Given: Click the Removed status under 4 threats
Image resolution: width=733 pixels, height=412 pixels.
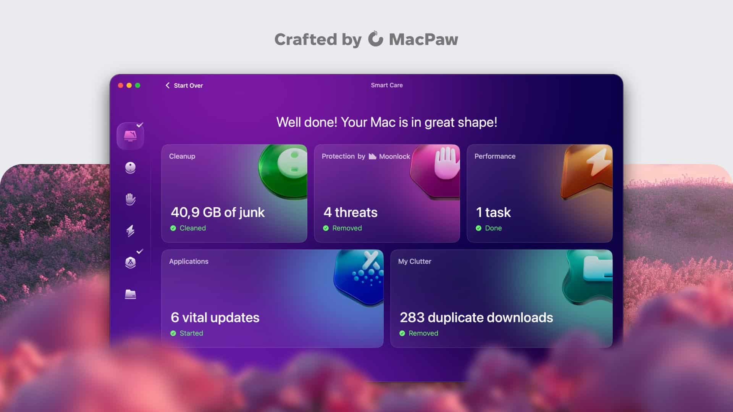Looking at the screenshot, I should tap(347, 228).
